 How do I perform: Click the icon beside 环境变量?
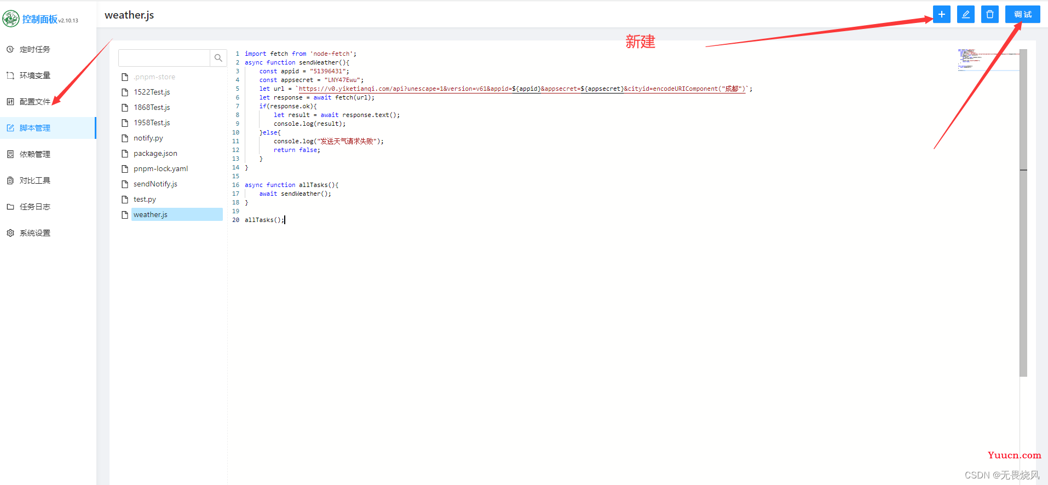tap(10, 75)
